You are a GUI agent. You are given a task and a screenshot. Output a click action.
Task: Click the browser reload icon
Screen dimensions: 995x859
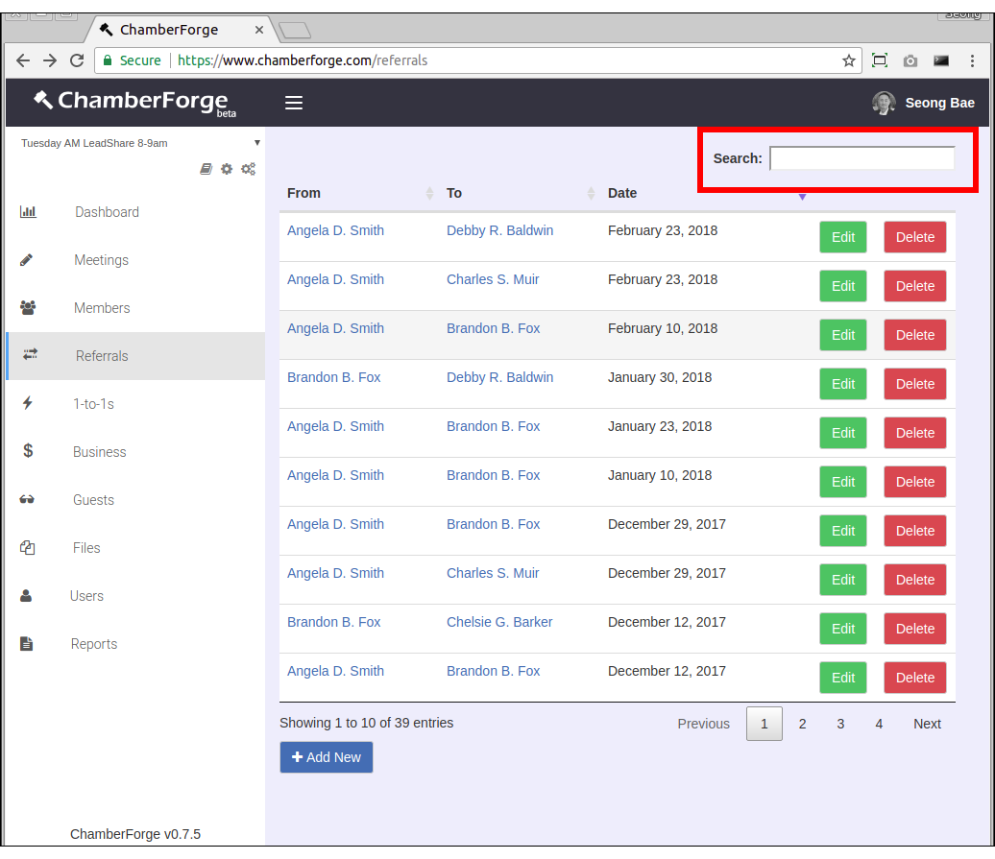(77, 60)
